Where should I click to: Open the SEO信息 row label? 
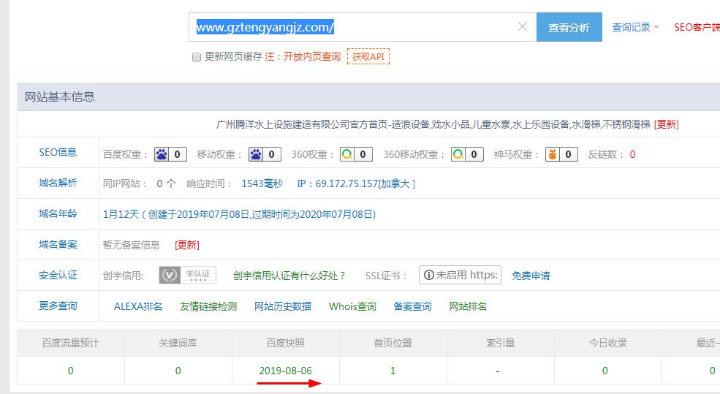coord(58,152)
